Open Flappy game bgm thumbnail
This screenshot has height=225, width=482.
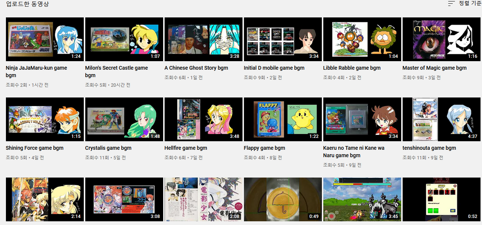point(283,119)
